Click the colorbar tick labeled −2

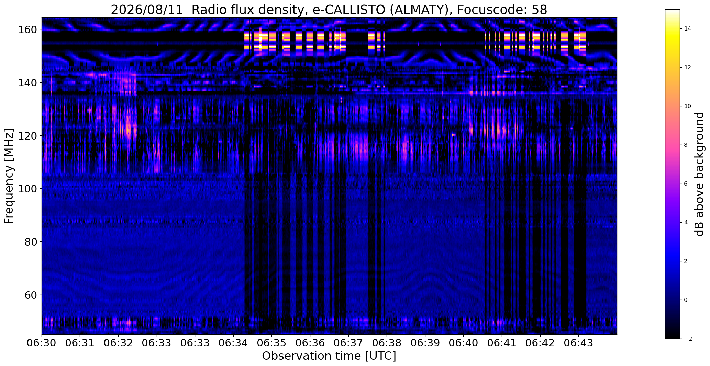click(688, 339)
